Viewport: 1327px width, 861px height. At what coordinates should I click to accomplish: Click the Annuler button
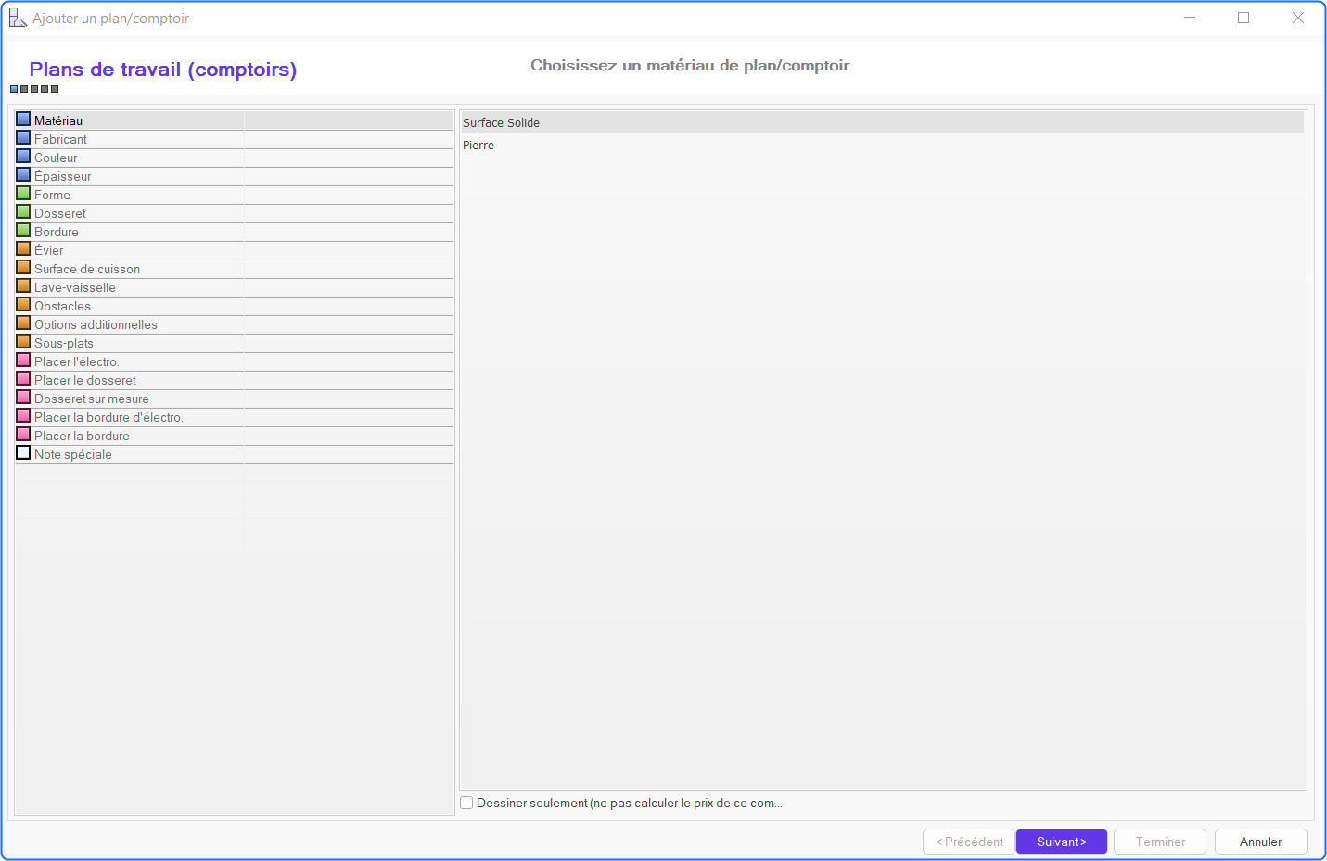[x=1261, y=842]
